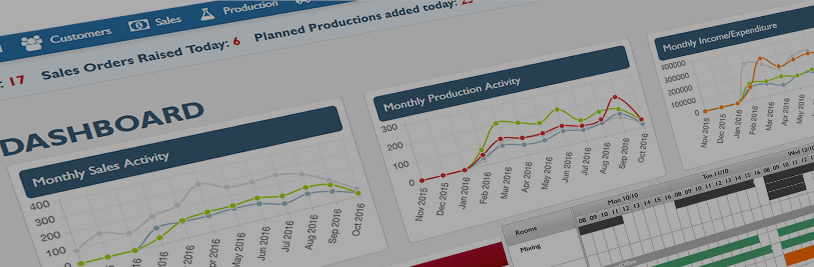Click the Sales Orders Raised Today label
This screenshot has height=267, width=814.
tap(135, 60)
